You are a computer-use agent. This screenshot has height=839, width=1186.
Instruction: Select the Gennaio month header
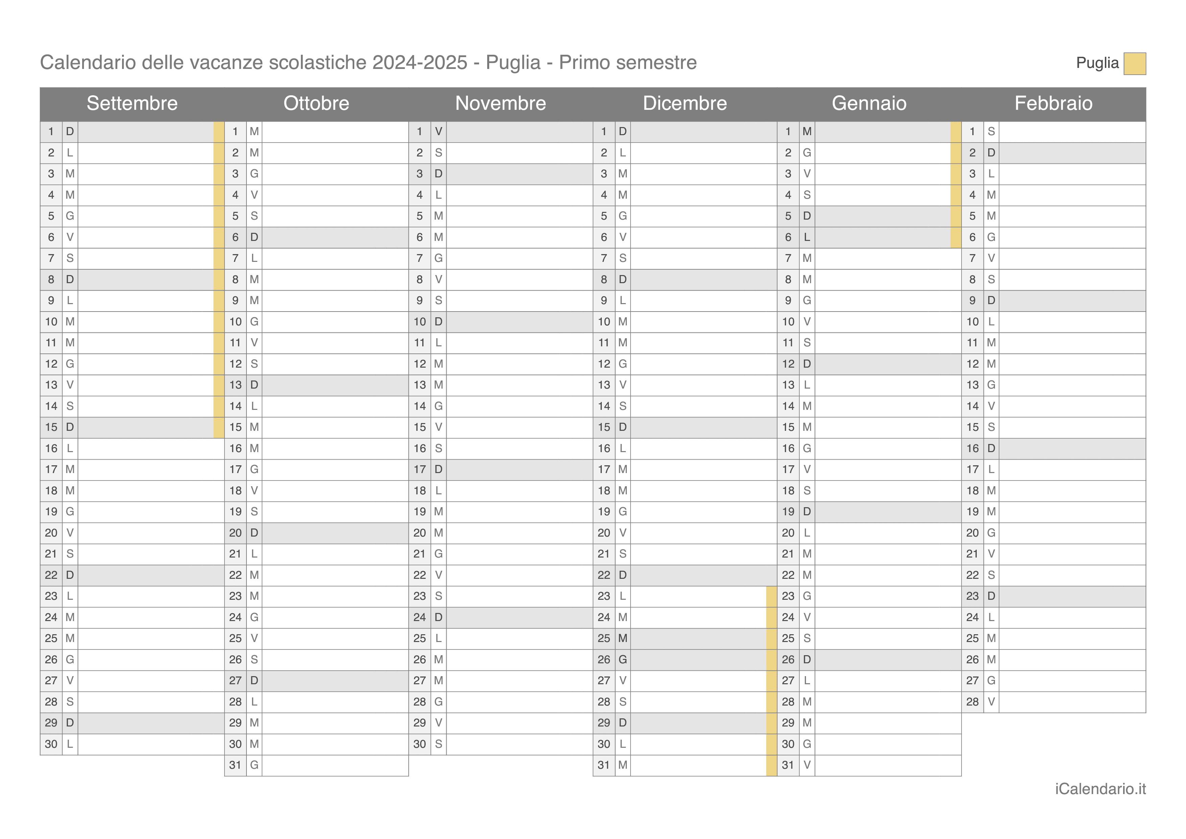point(869,103)
